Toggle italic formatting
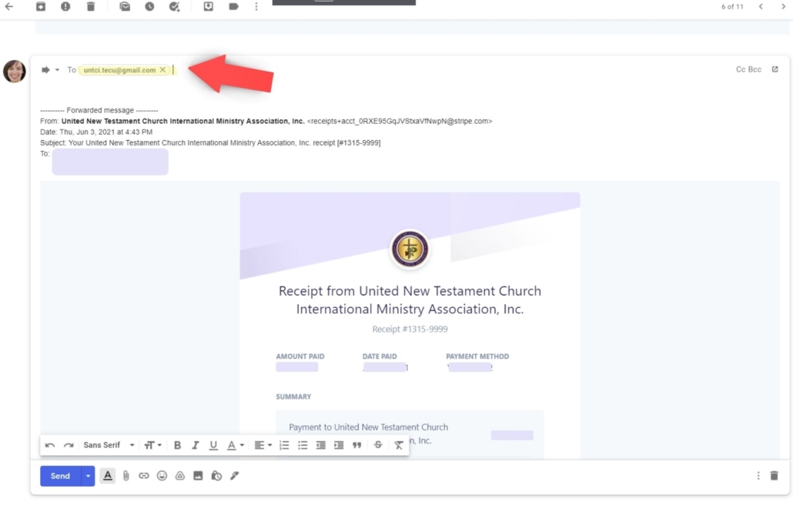The width and height of the screenshot is (793, 529). [x=196, y=445]
